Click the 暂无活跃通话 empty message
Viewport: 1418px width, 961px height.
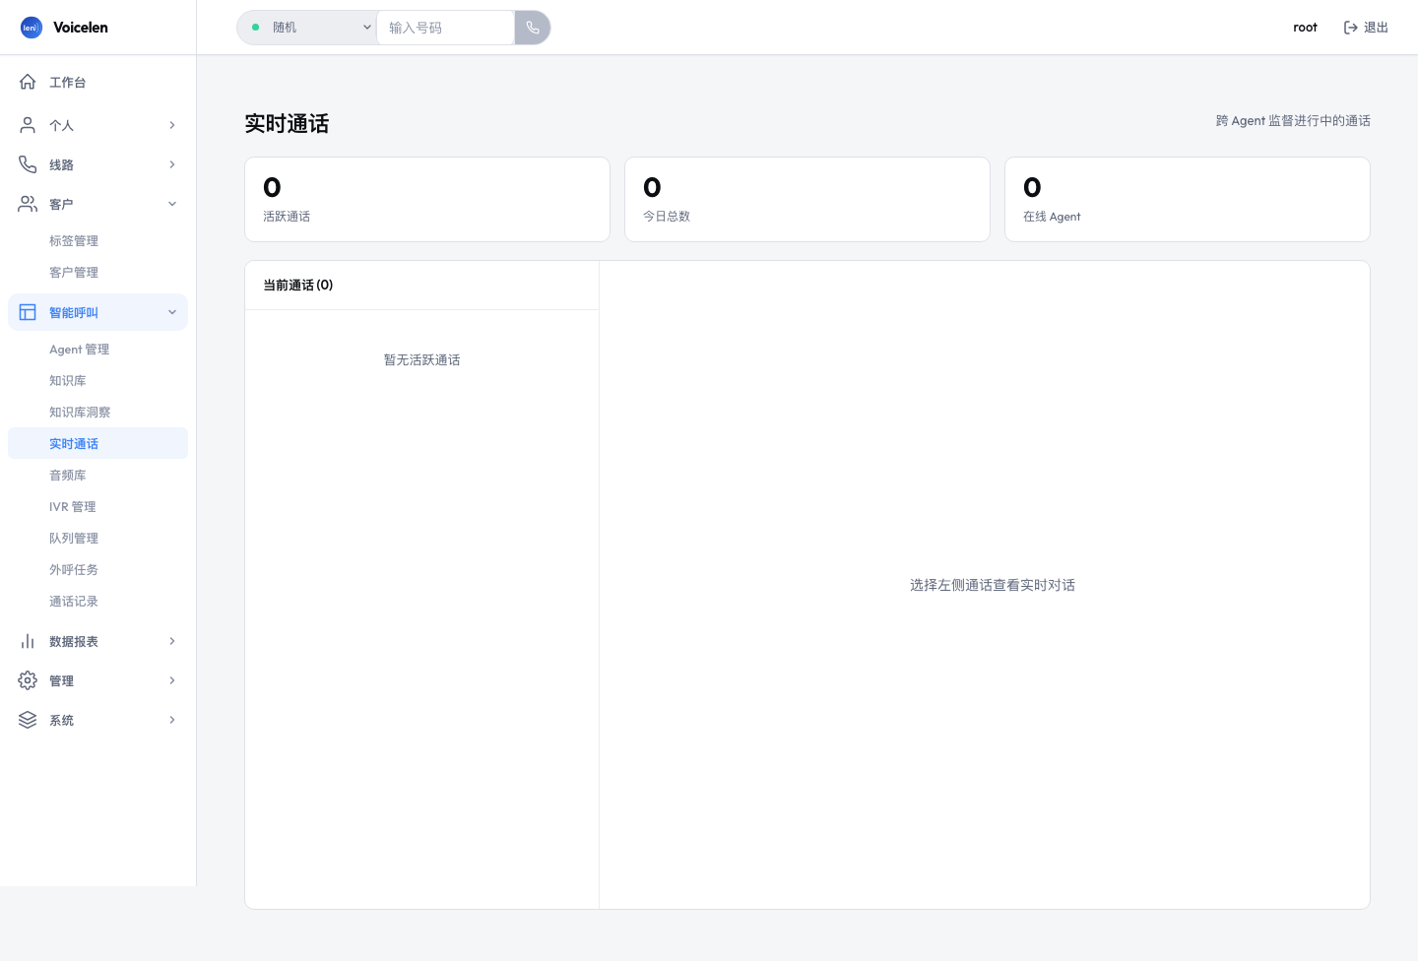(421, 359)
